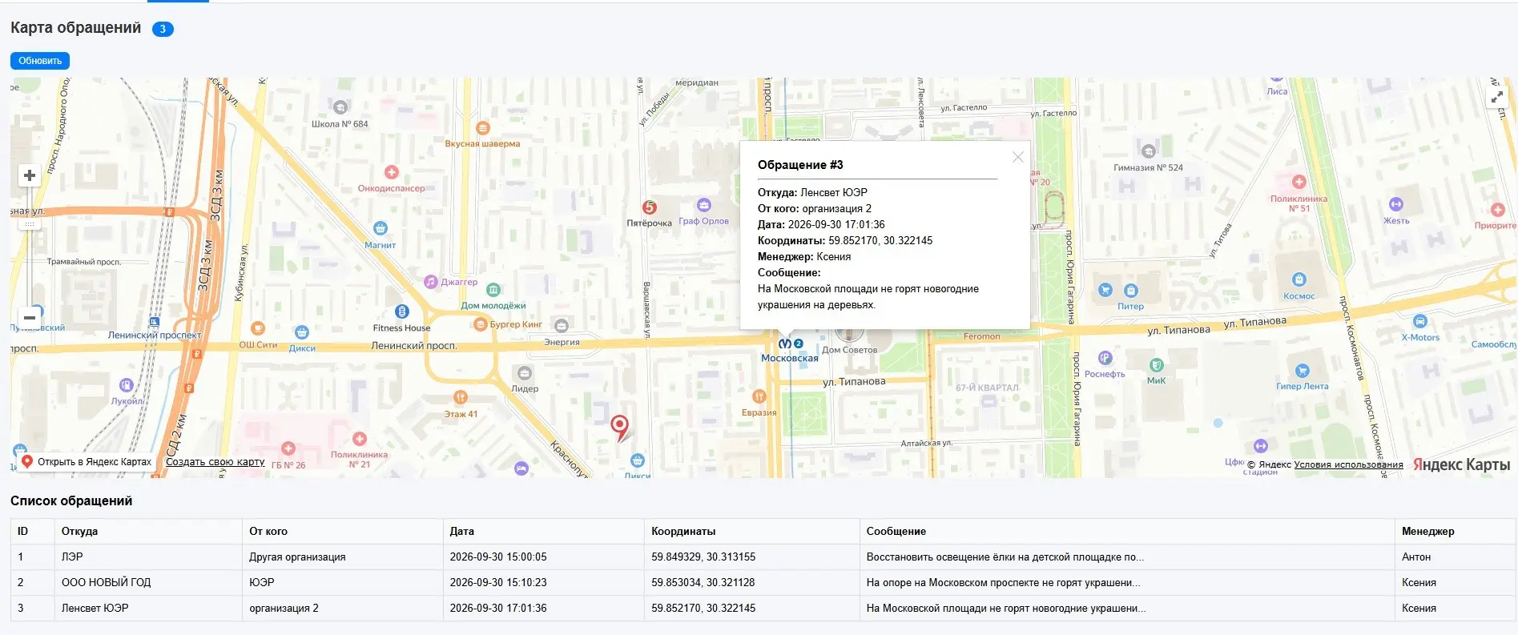Click the Гипер Лента store marker
The height and width of the screenshot is (635, 1518).
(x=1303, y=371)
